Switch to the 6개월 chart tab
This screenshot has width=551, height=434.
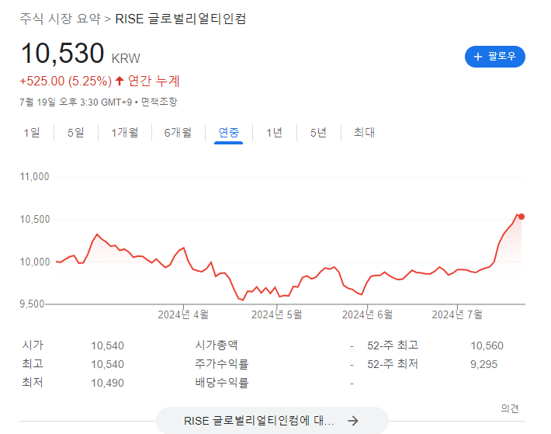click(178, 133)
